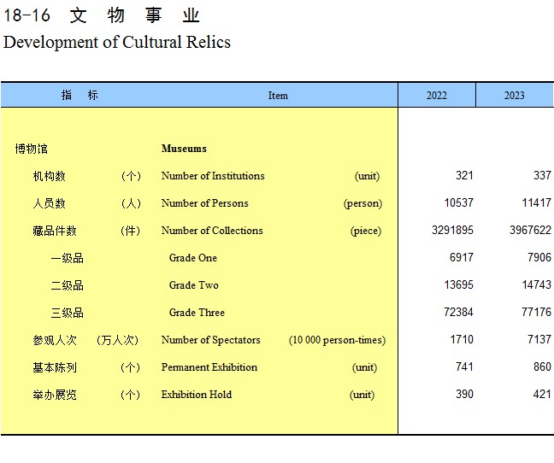554x463 pixels.
Task: Click the "基本陈列" row label
Action: tap(55, 367)
